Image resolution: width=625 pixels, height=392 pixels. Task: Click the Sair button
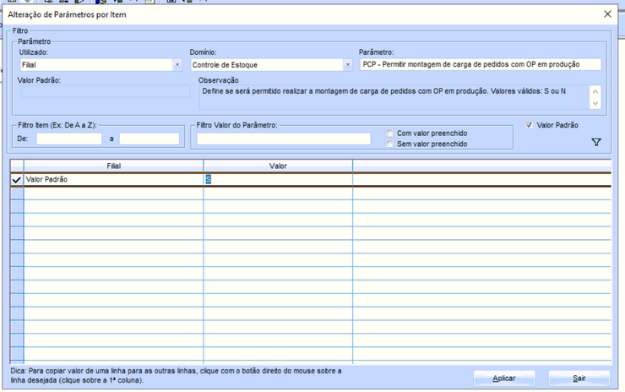pos(579,378)
